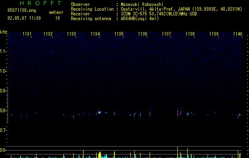Click the 1.0 kHz axis label
Viewport: 249px width, 158px height.
(3, 71)
